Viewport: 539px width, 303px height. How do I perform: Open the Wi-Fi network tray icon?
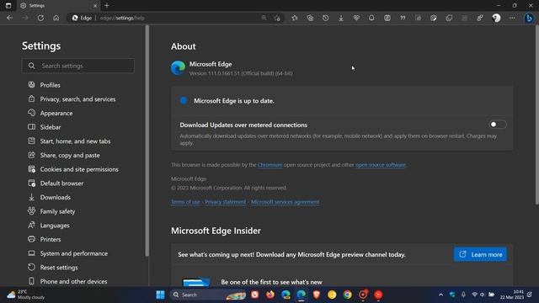(474, 295)
